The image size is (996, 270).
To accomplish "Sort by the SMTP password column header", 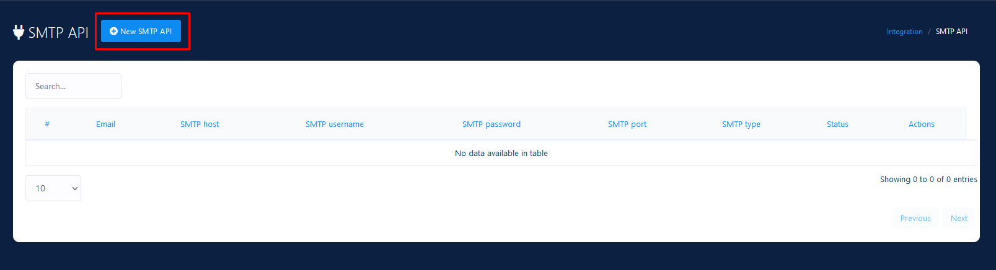I will [x=491, y=124].
